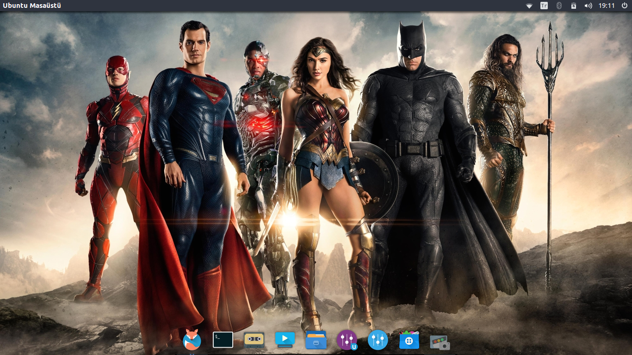Click the Bluetooth indicator in top panel

click(559, 6)
